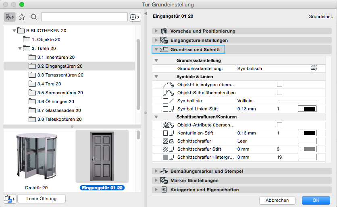The image size is (337, 207).
Task: Select the library folder view icon
Action: (9, 17)
